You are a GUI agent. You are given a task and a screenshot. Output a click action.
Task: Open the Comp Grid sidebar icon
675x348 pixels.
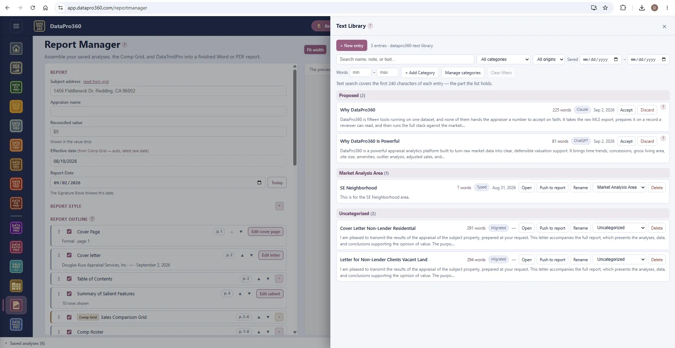[16, 286]
